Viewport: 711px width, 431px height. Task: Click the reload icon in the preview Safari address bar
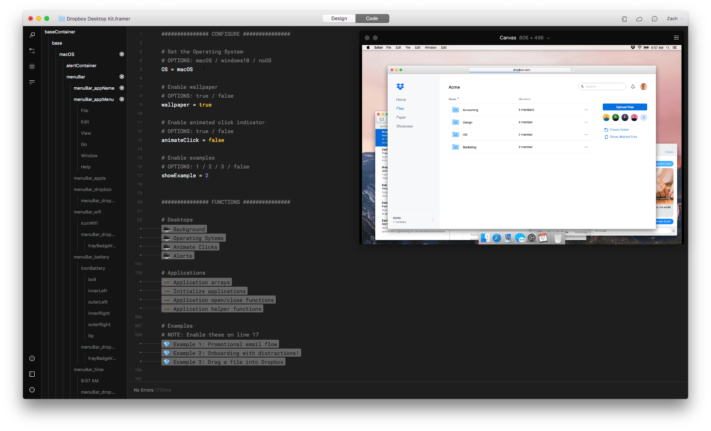[x=572, y=70]
